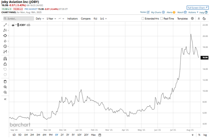Open the JOBY series options dots
The height and width of the screenshot is (140, 213).
(x=16, y=25)
